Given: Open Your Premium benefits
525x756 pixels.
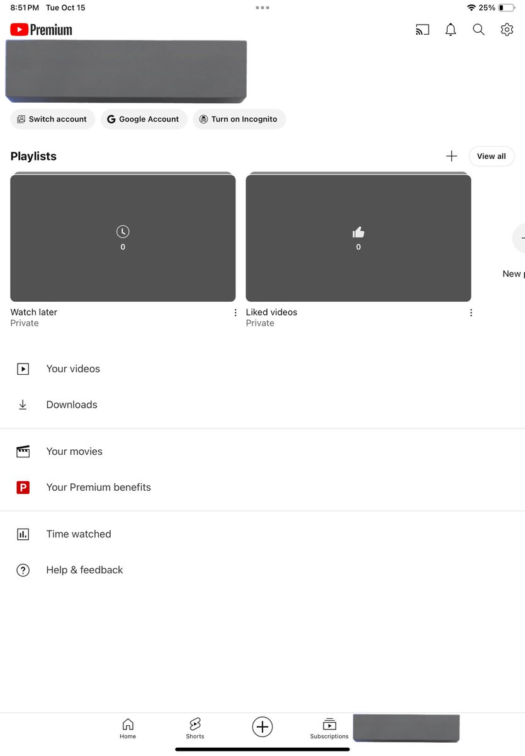Looking at the screenshot, I should coord(262,488).
